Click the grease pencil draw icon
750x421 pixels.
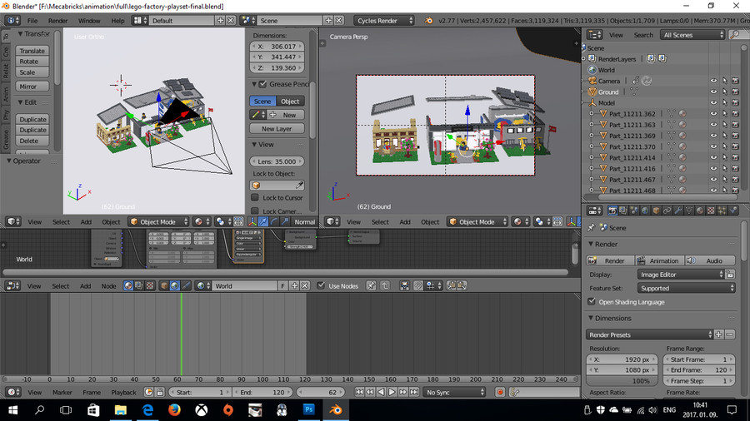point(256,115)
